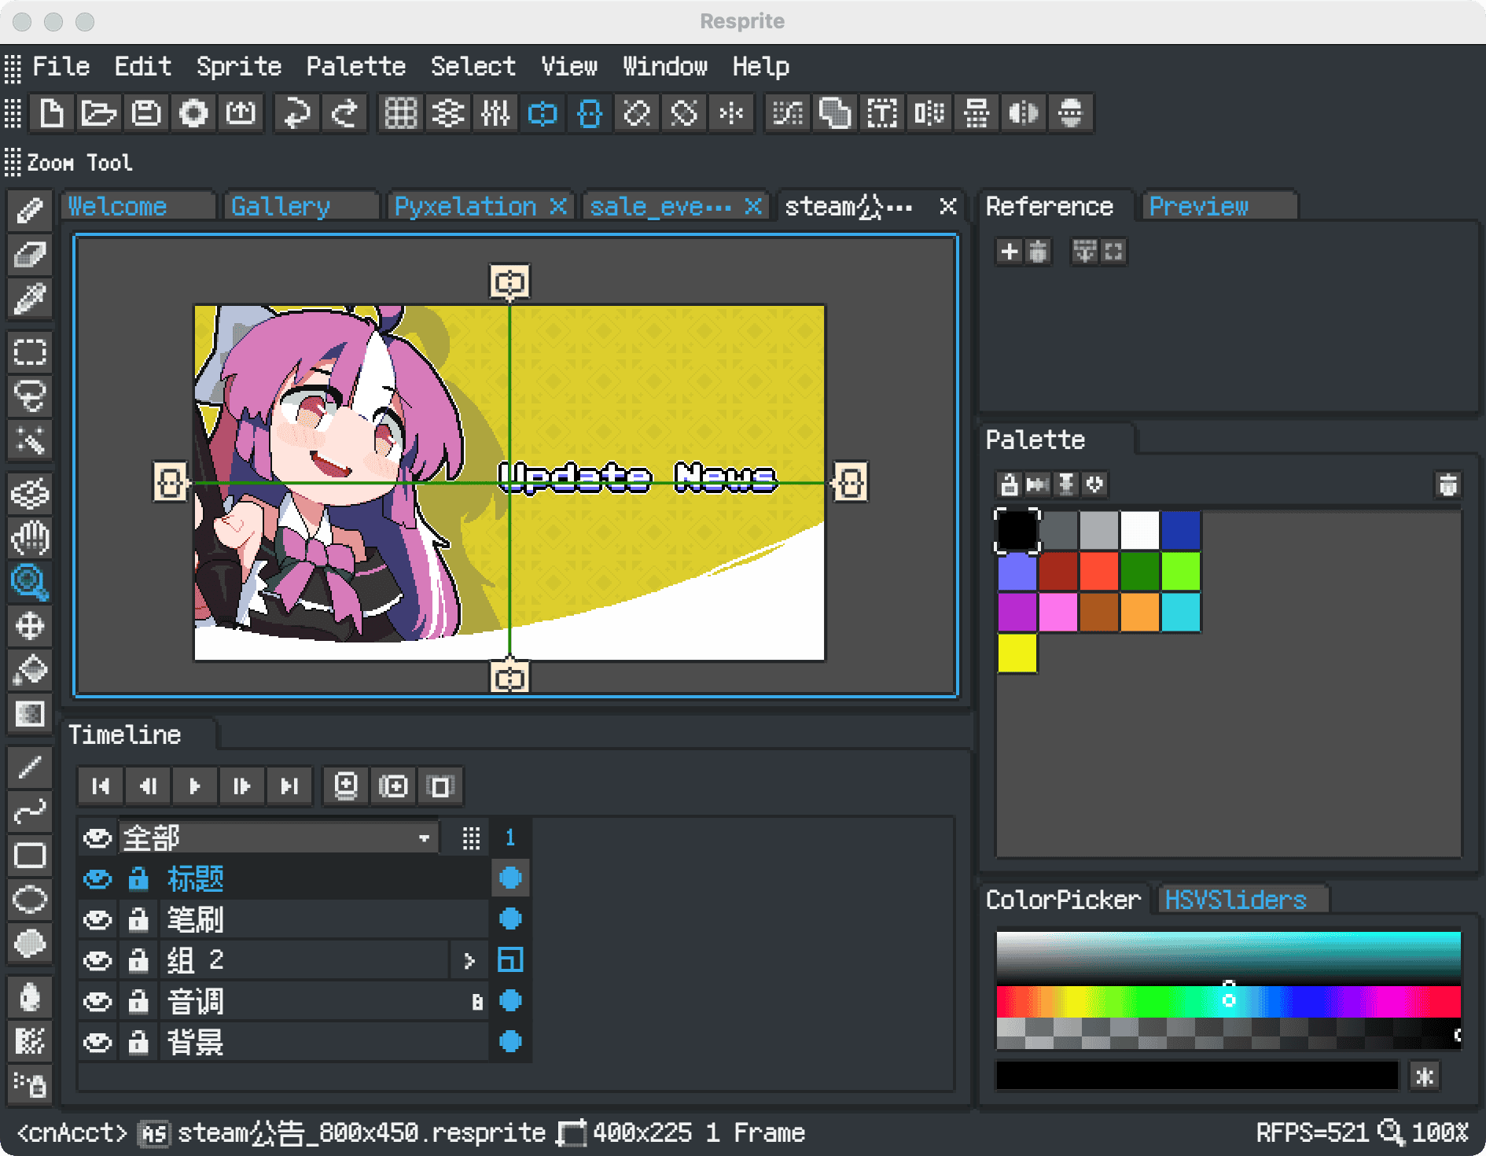This screenshot has width=1486, height=1156.
Task: Unlock the 音调 layer lock icon
Action: coord(138,1002)
